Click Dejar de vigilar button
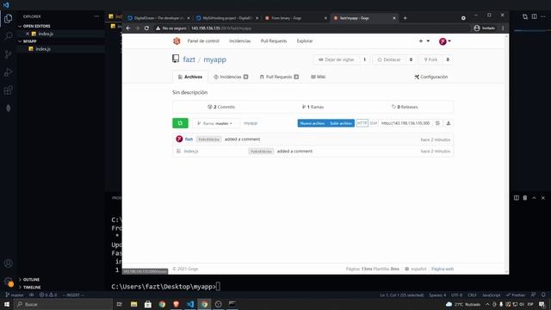This screenshot has height=310, width=551. [x=337, y=59]
